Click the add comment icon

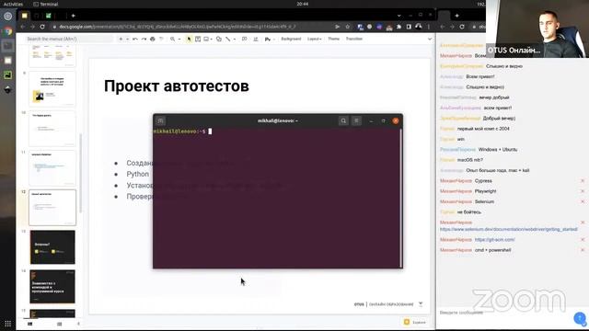pyautogui.click(x=244, y=39)
